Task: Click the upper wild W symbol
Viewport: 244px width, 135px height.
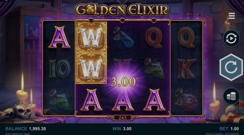Action: click(x=91, y=37)
